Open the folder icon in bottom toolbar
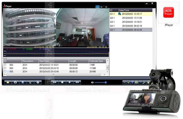 8,82
